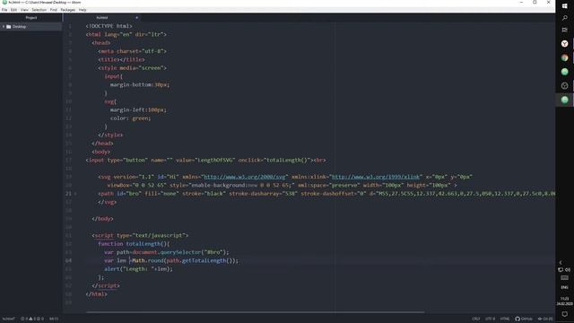Open the Packages menu
Screen dimensions: 574x323
point(68,10)
